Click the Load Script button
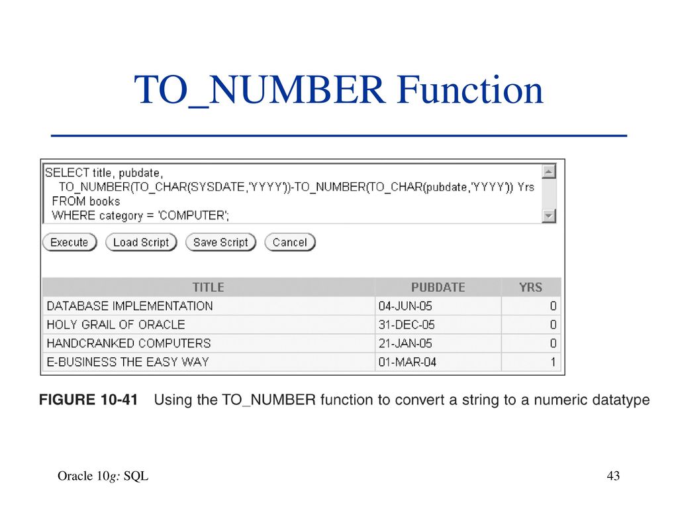This screenshot has height=509, width=678. (141, 243)
